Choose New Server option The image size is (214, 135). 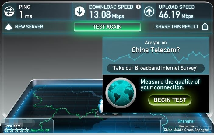click(29, 27)
